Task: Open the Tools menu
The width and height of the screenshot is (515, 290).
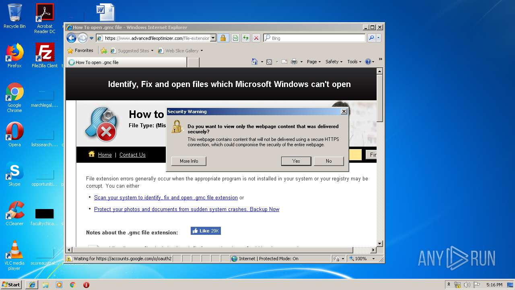Action: click(354, 62)
